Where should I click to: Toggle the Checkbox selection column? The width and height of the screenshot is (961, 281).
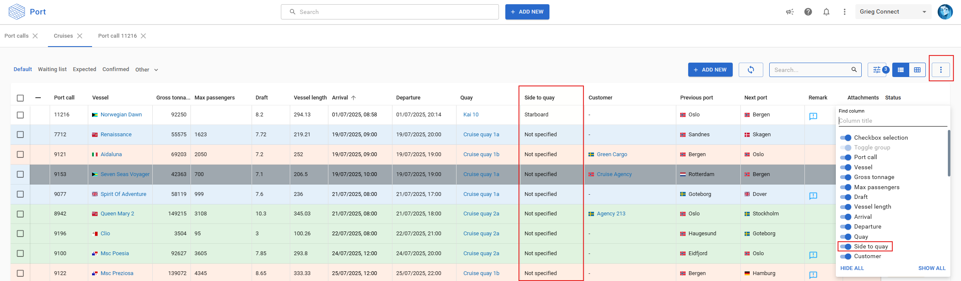(x=846, y=138)
